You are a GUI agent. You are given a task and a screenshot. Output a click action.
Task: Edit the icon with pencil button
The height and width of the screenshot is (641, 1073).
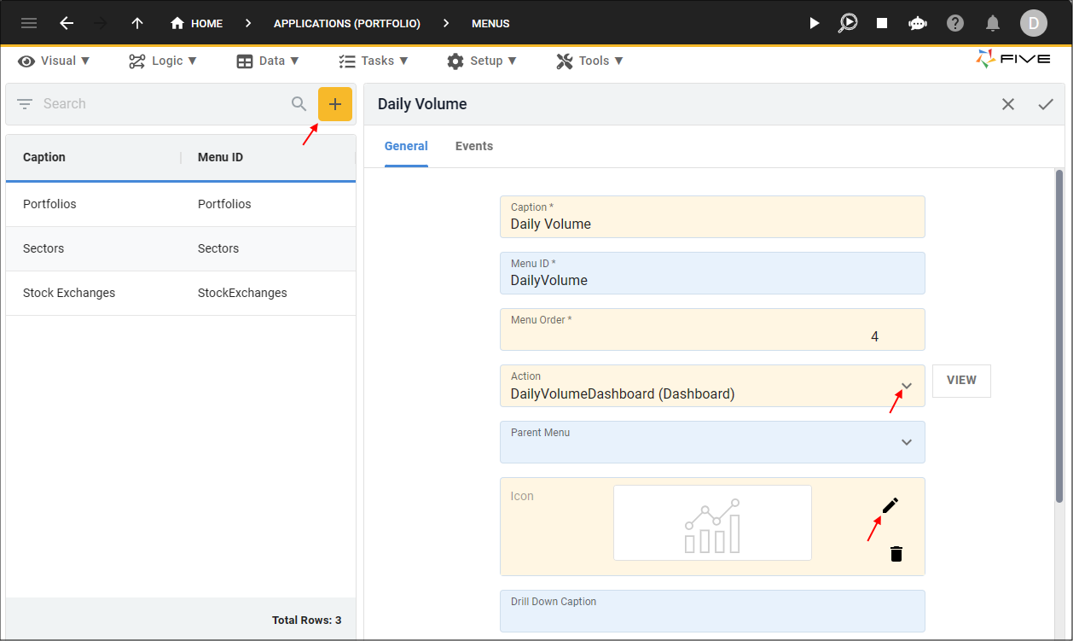click(x=890, y=505)
